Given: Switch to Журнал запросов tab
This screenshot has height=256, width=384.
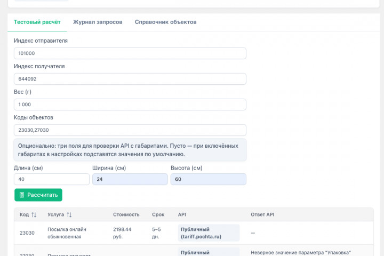Looking at the screenshot, I should pyautogui.click(x=98, y=22).
